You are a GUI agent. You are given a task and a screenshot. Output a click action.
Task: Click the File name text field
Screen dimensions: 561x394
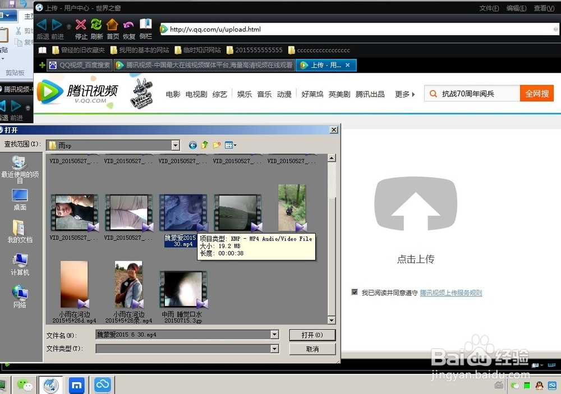pos(183,335)
